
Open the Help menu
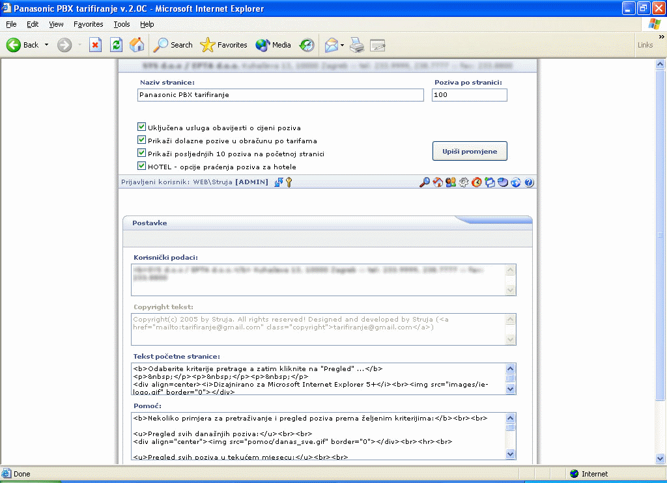(147, 24)
